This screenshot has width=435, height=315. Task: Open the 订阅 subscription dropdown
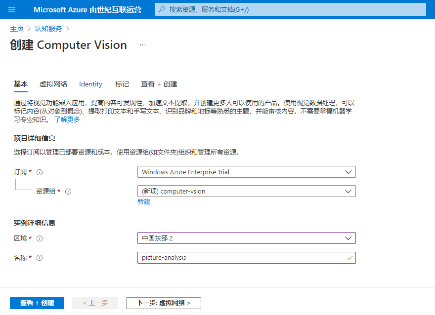click(247, 172)
